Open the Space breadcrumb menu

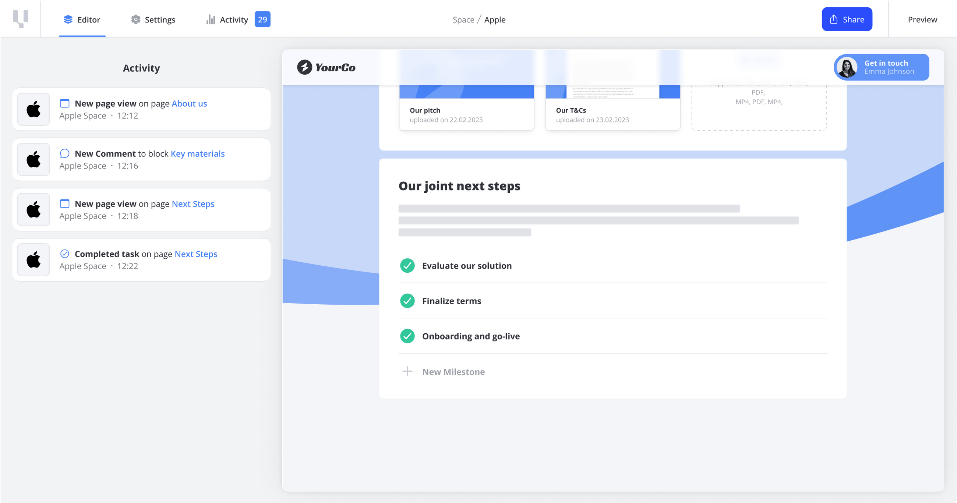pyautogui.click(x=463, y=19)
